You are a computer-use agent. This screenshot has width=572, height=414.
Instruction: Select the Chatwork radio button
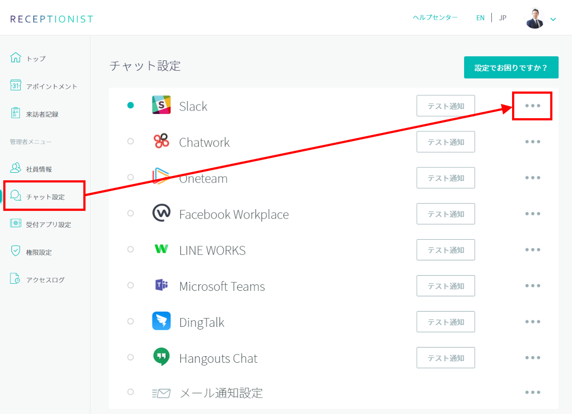point(130,142)
